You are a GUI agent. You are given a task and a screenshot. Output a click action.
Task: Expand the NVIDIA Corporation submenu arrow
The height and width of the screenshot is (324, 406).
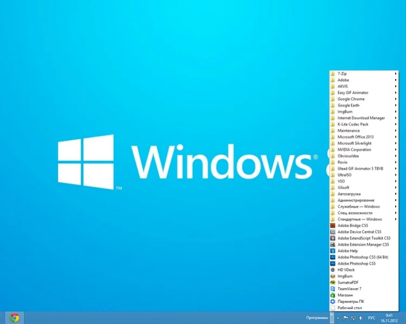396,150
